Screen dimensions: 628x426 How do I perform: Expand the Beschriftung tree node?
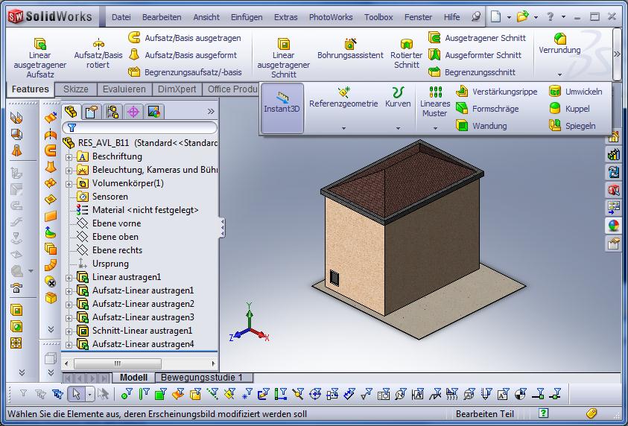coord(69,156)
